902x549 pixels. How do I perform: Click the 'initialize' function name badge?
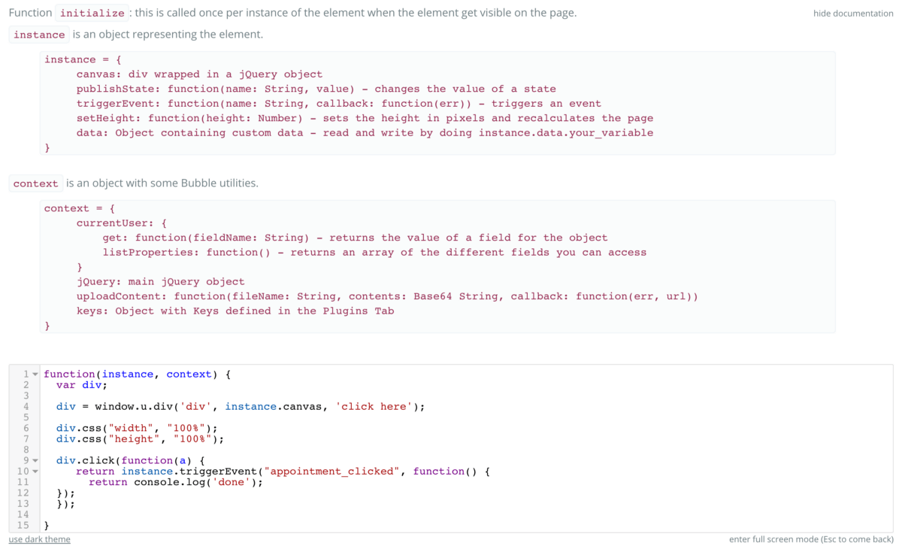point(92,14)
